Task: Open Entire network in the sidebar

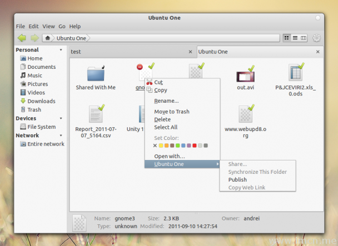Action: 42,144
